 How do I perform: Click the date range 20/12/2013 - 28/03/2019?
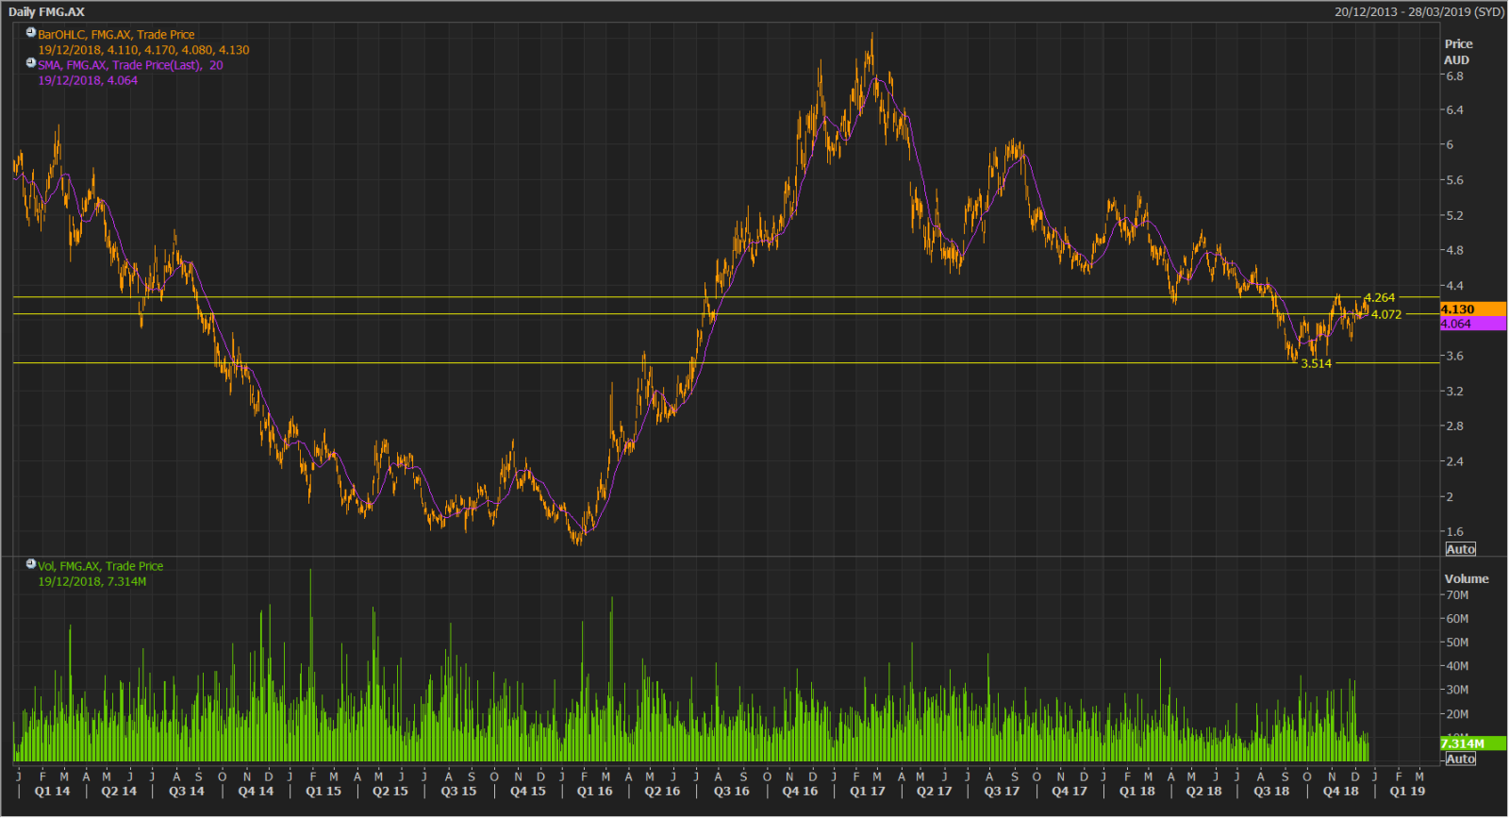[x=1418, y=12]
